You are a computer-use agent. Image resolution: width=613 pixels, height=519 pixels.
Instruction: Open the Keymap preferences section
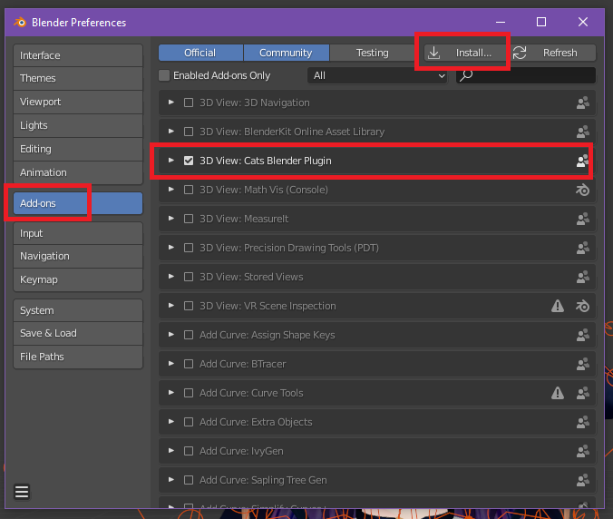coord(78,280)
